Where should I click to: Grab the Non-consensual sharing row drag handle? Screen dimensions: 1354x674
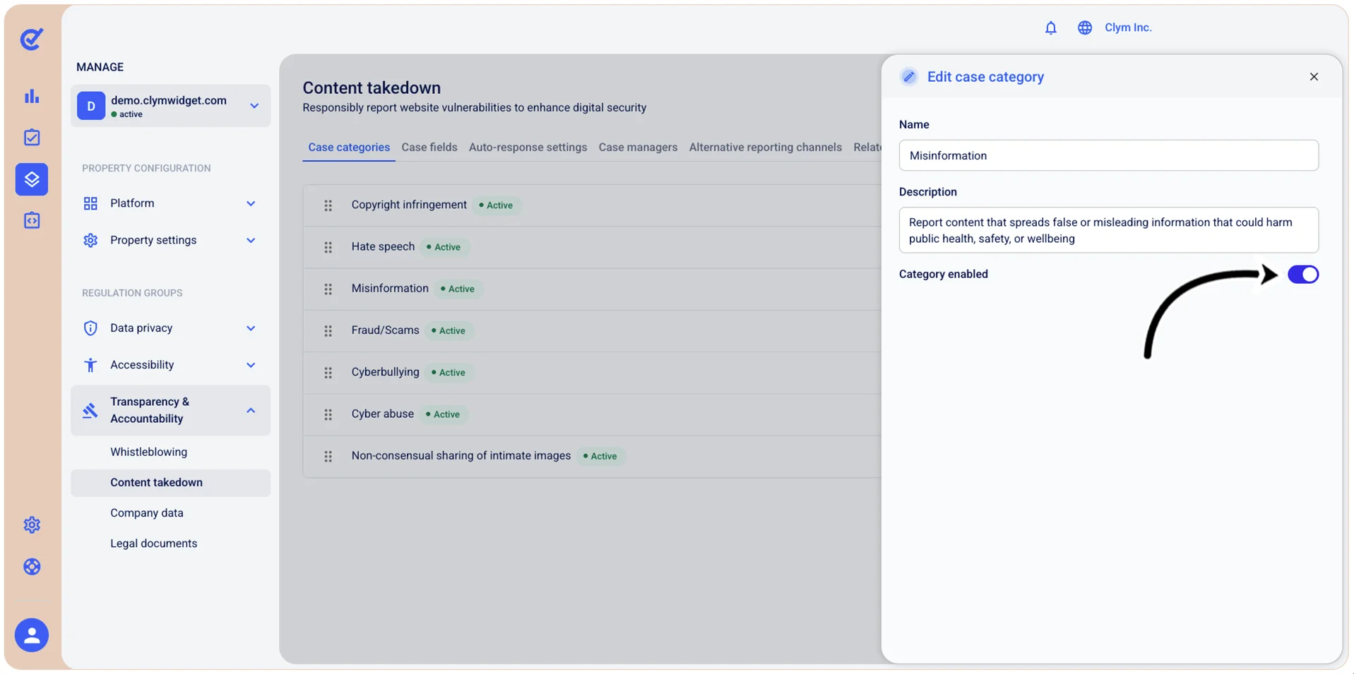[328, 457]
